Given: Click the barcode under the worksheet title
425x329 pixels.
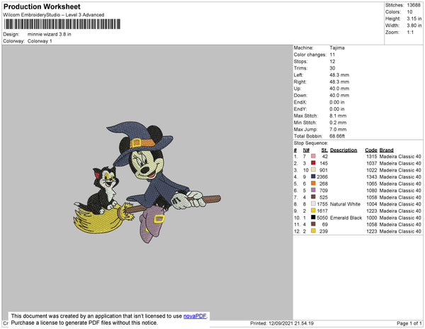Looking at the screenshot, I should (x=62, y=24).
